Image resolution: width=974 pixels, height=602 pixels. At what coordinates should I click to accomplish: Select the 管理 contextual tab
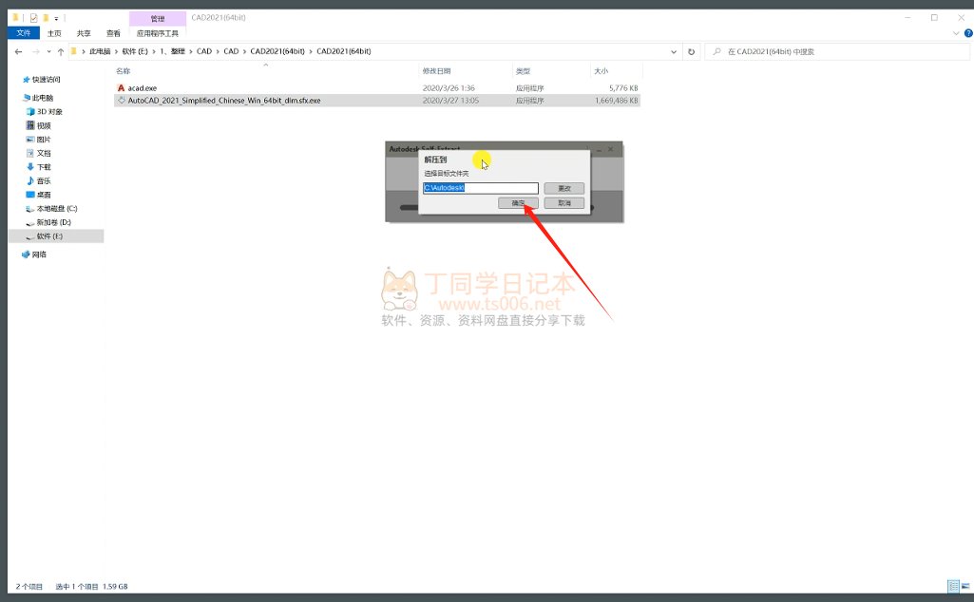(x=158, y=19)
